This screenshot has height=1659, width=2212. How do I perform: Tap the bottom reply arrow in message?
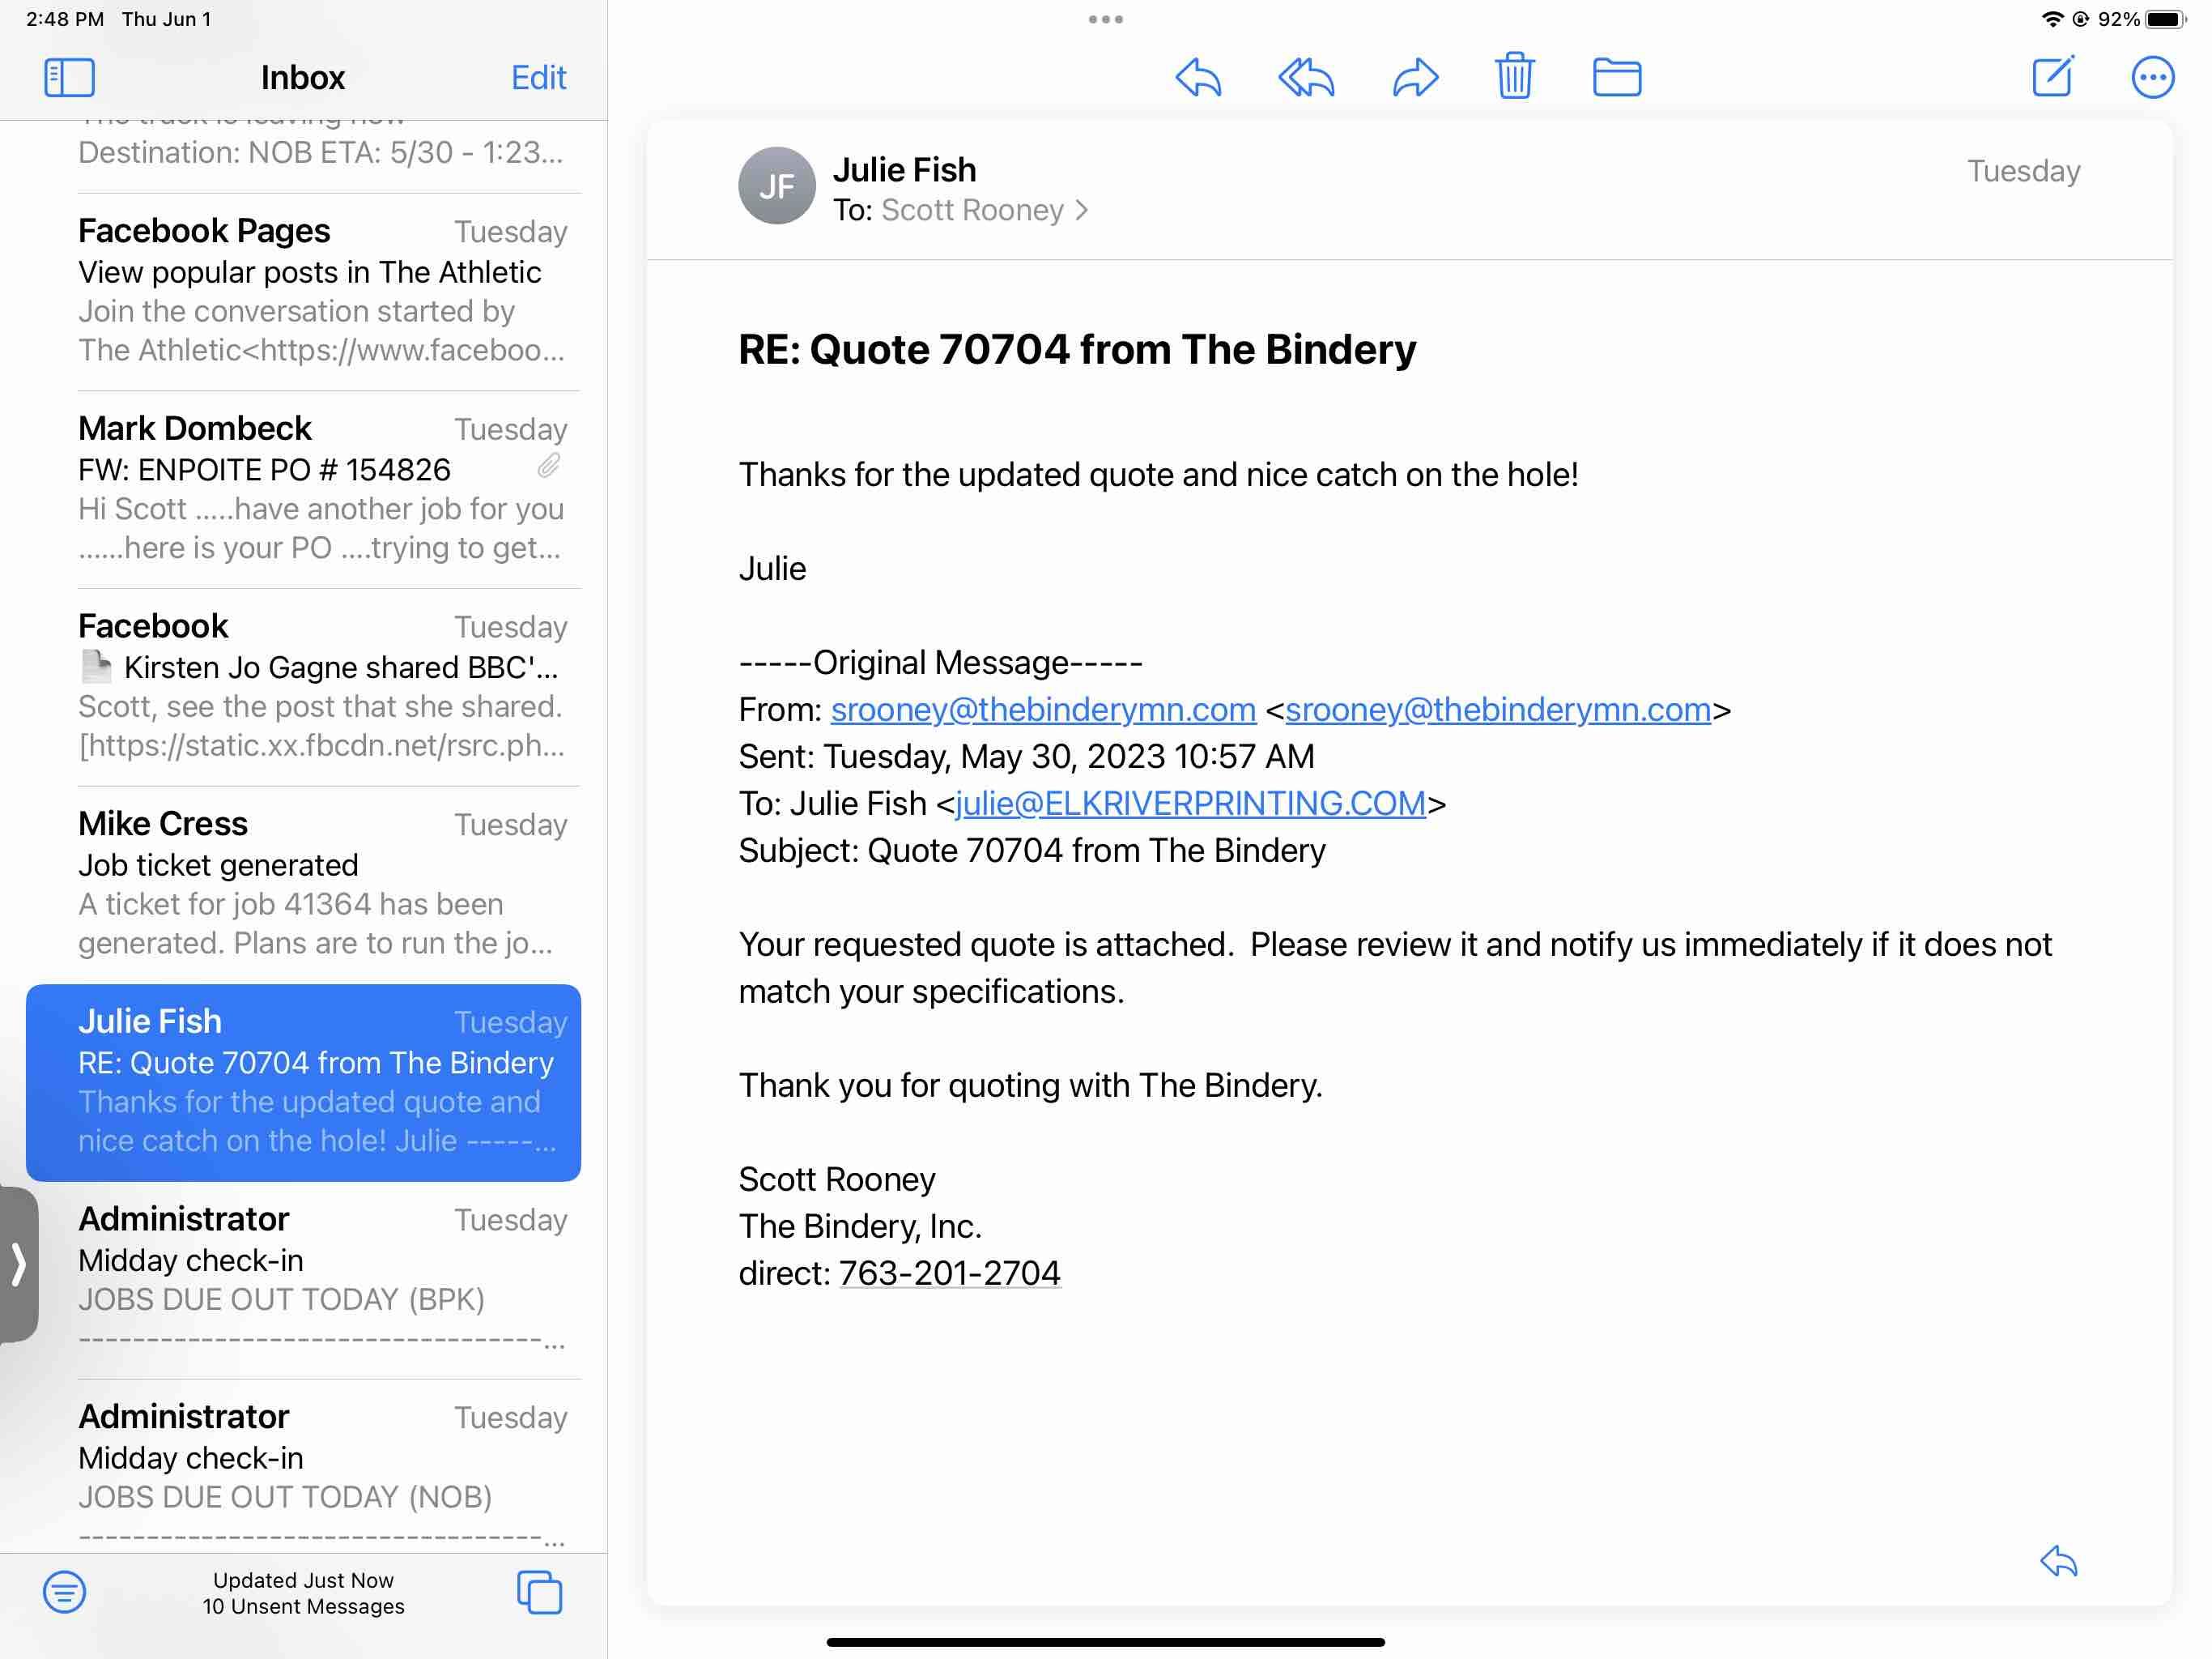2058,1561
